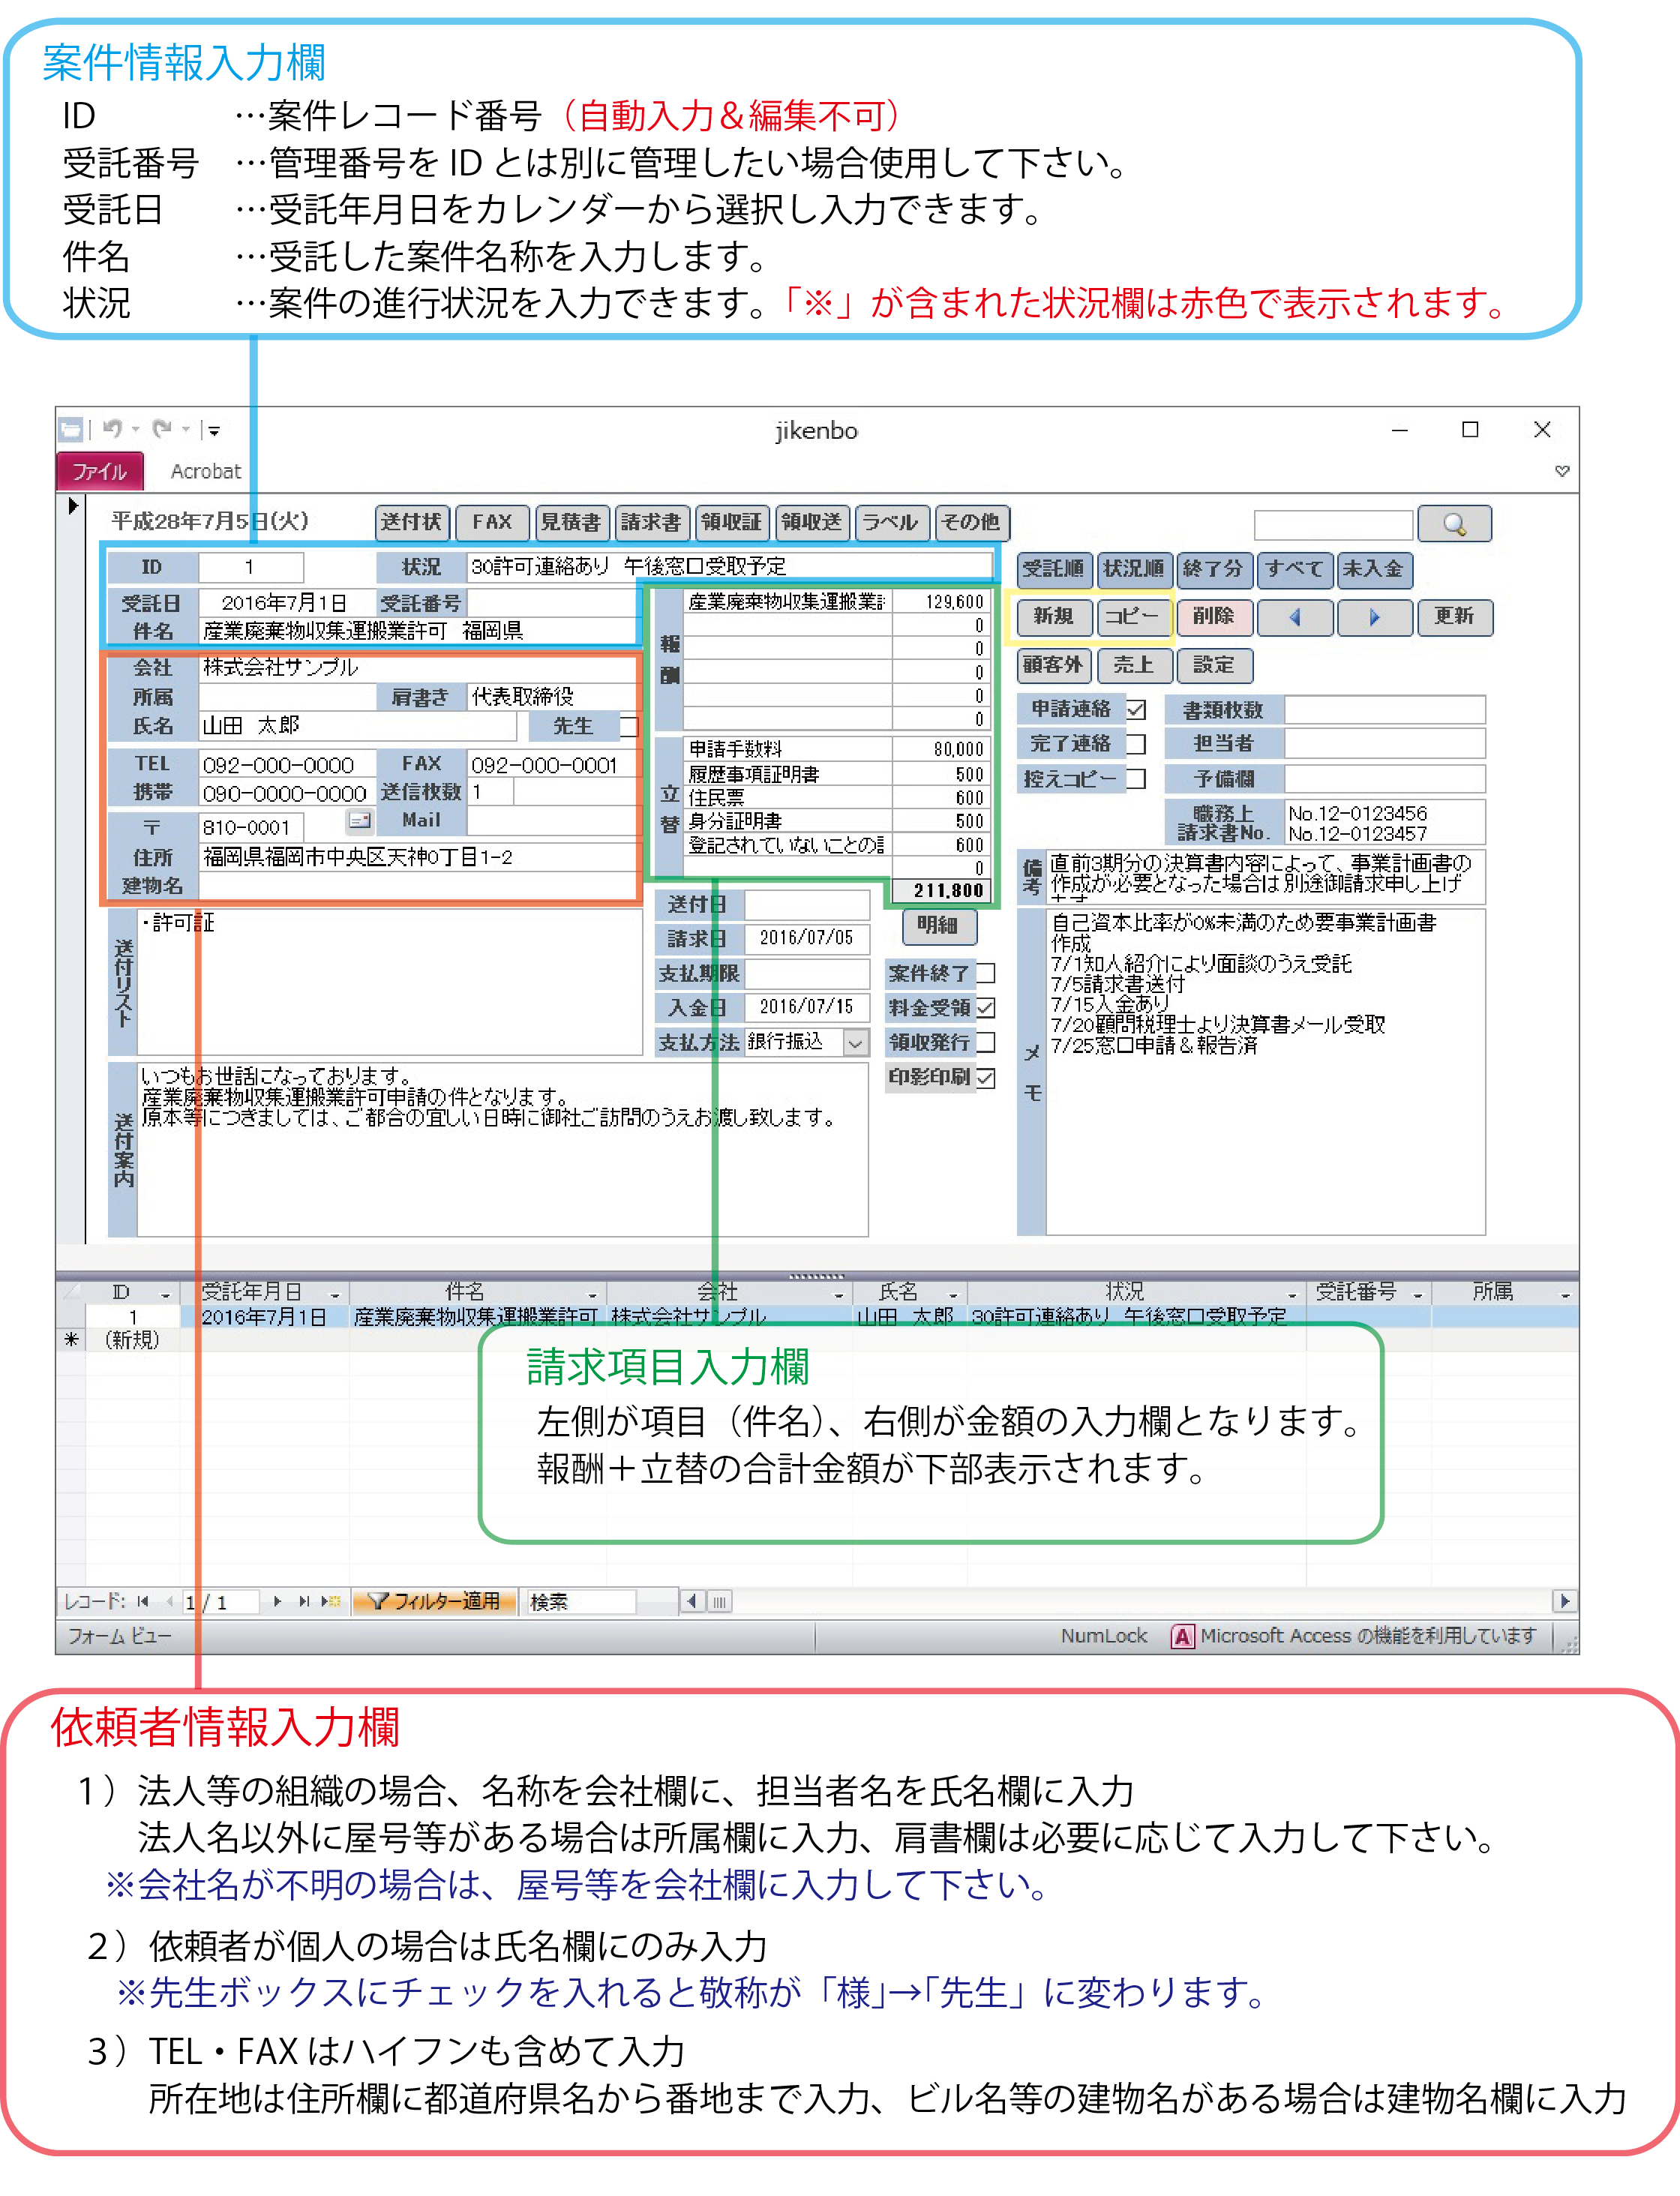Image resolution: width=1680 pixels, height=2196 pixels.
Task: Click the save icon in quick access toolbar
Action: (x=71, y=430)
